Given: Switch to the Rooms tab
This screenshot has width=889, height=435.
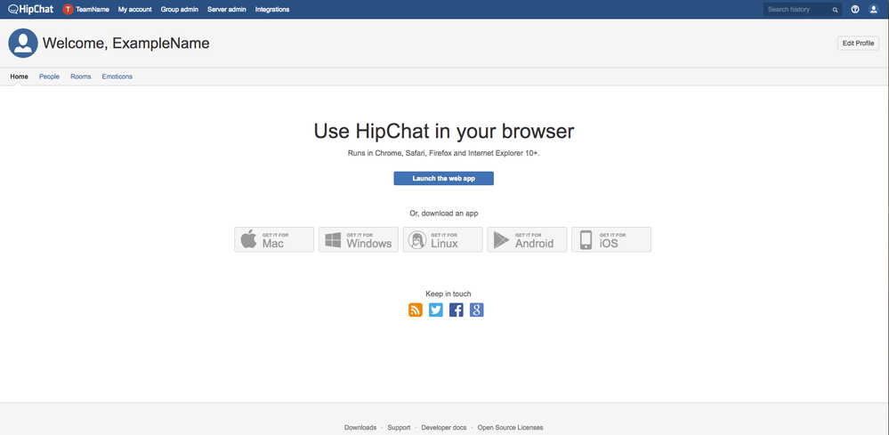Looking at the screenshot, I should pyautogui.click(x=80, y=77).
